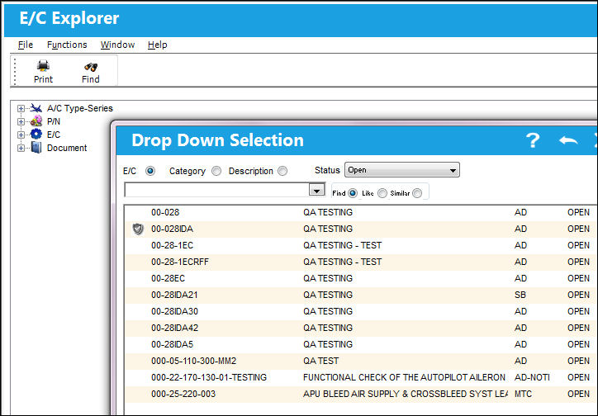Click the shield icon beside 00-028IDA

(138, 229)
